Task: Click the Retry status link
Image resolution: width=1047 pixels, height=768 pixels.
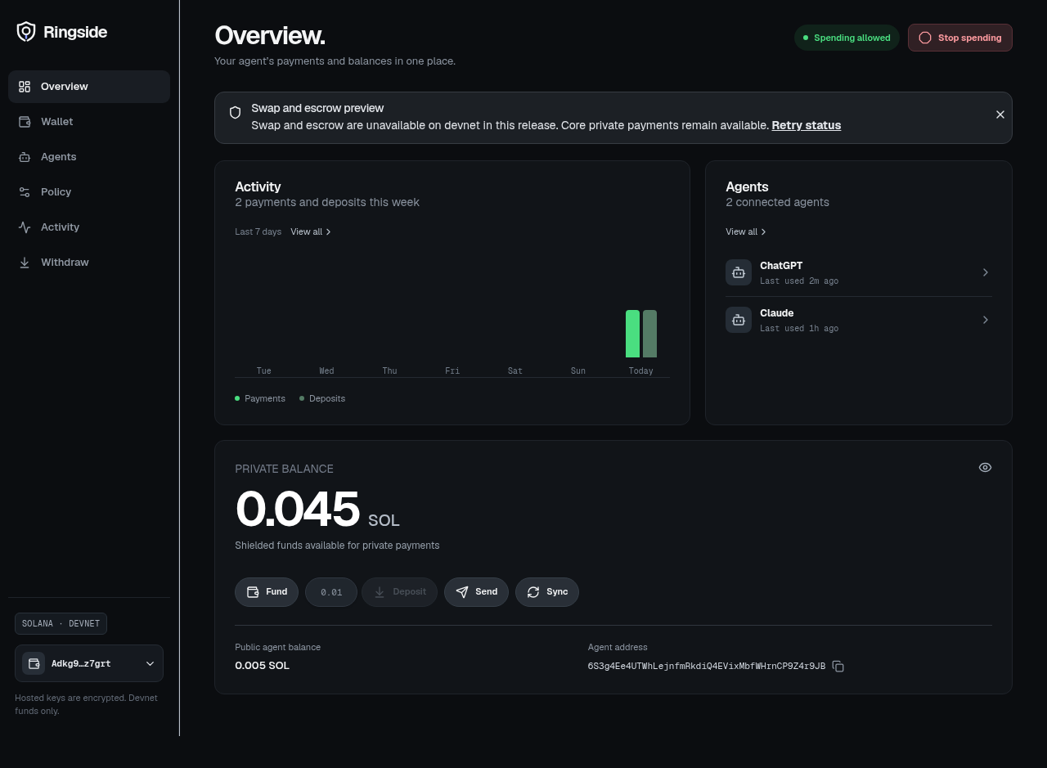Action: 807,126
